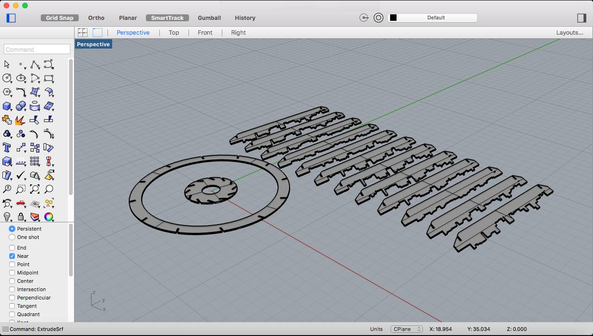Image resolution: width=593 pixels, height=336 pixels.
Task: Open the Default layer dropdown
Action: coord(432,18)
